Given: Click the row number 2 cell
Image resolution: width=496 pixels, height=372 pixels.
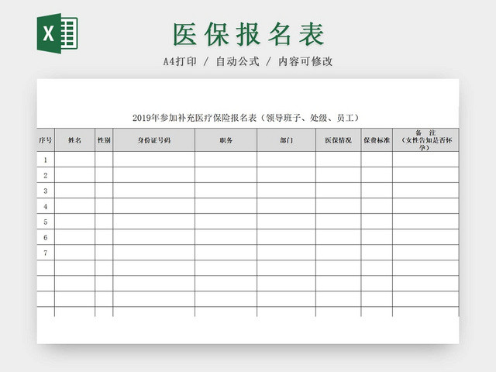Looking at the screenshot, I should tap(46, 175).
